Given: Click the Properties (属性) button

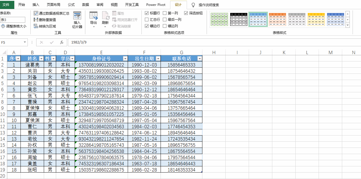Looking at the screenshot, I should [118, 13].
